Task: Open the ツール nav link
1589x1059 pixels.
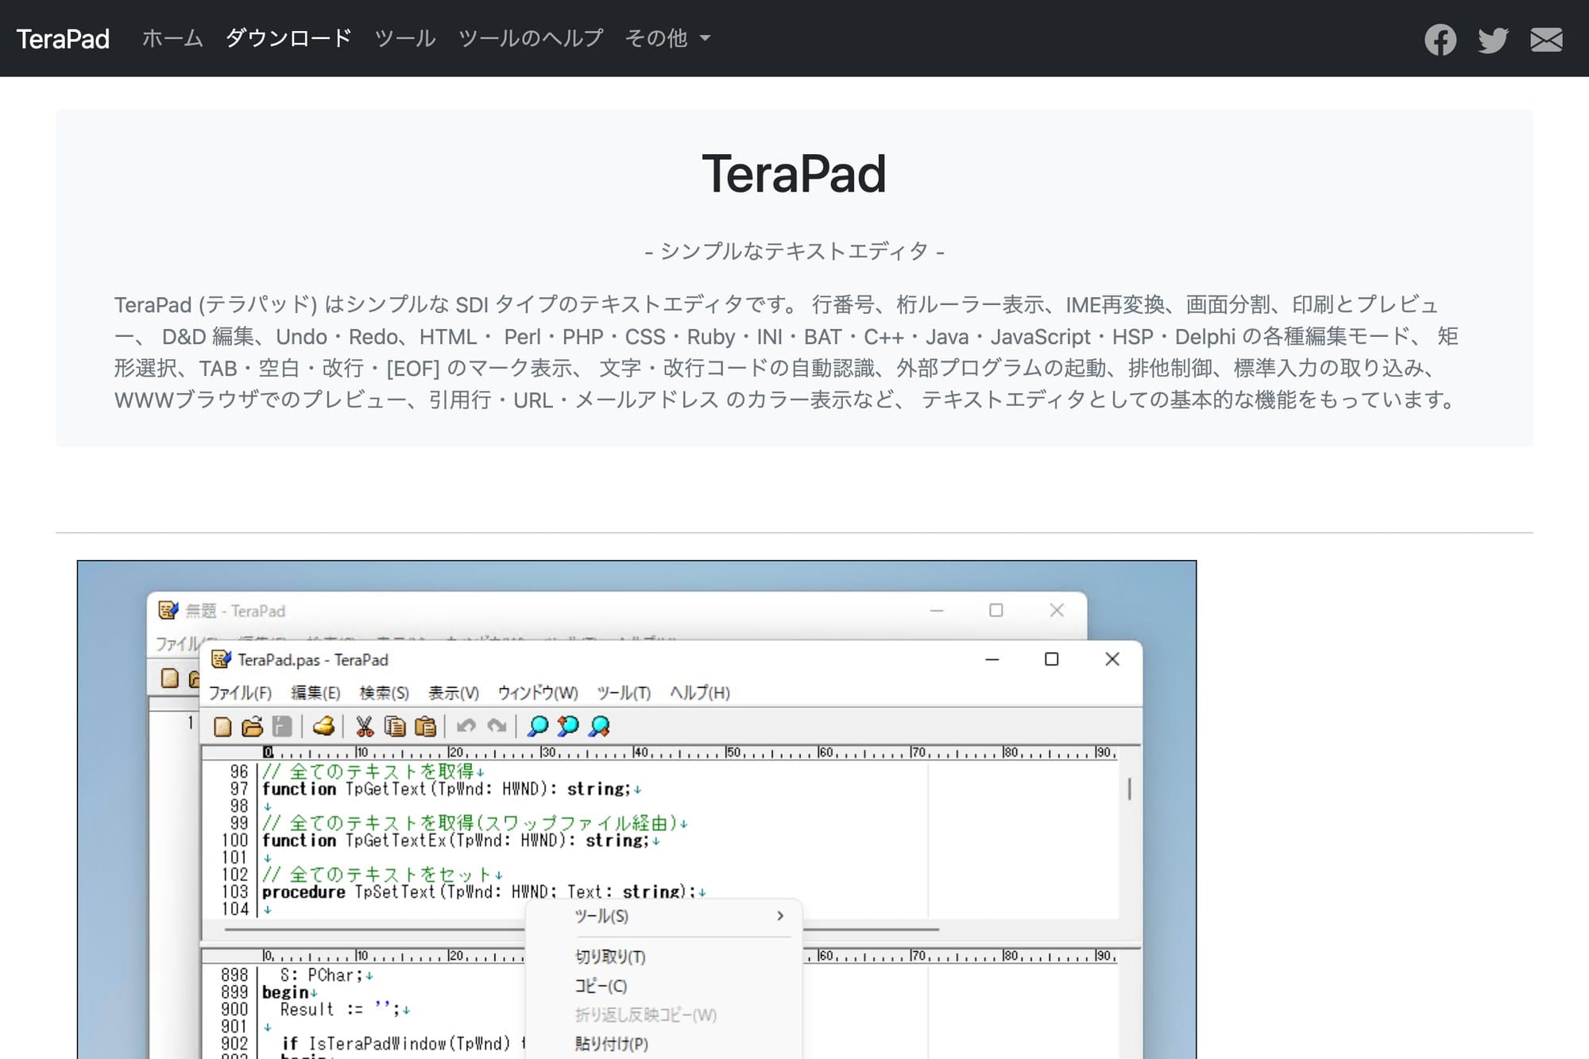Action: pos(405,38)
